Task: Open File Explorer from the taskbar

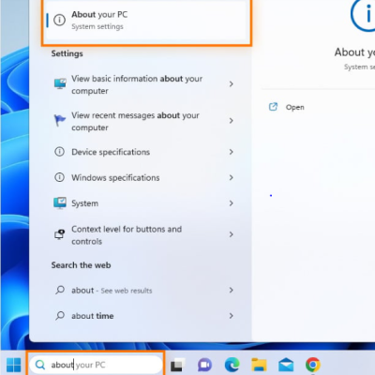Action: point(259,365)
